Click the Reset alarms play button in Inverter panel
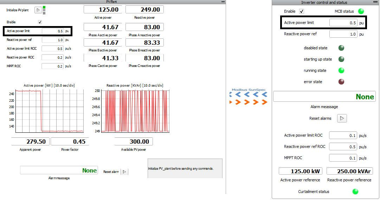Viewport: 380px width, 200px height. pyautogui.click(x=342, y=118)
